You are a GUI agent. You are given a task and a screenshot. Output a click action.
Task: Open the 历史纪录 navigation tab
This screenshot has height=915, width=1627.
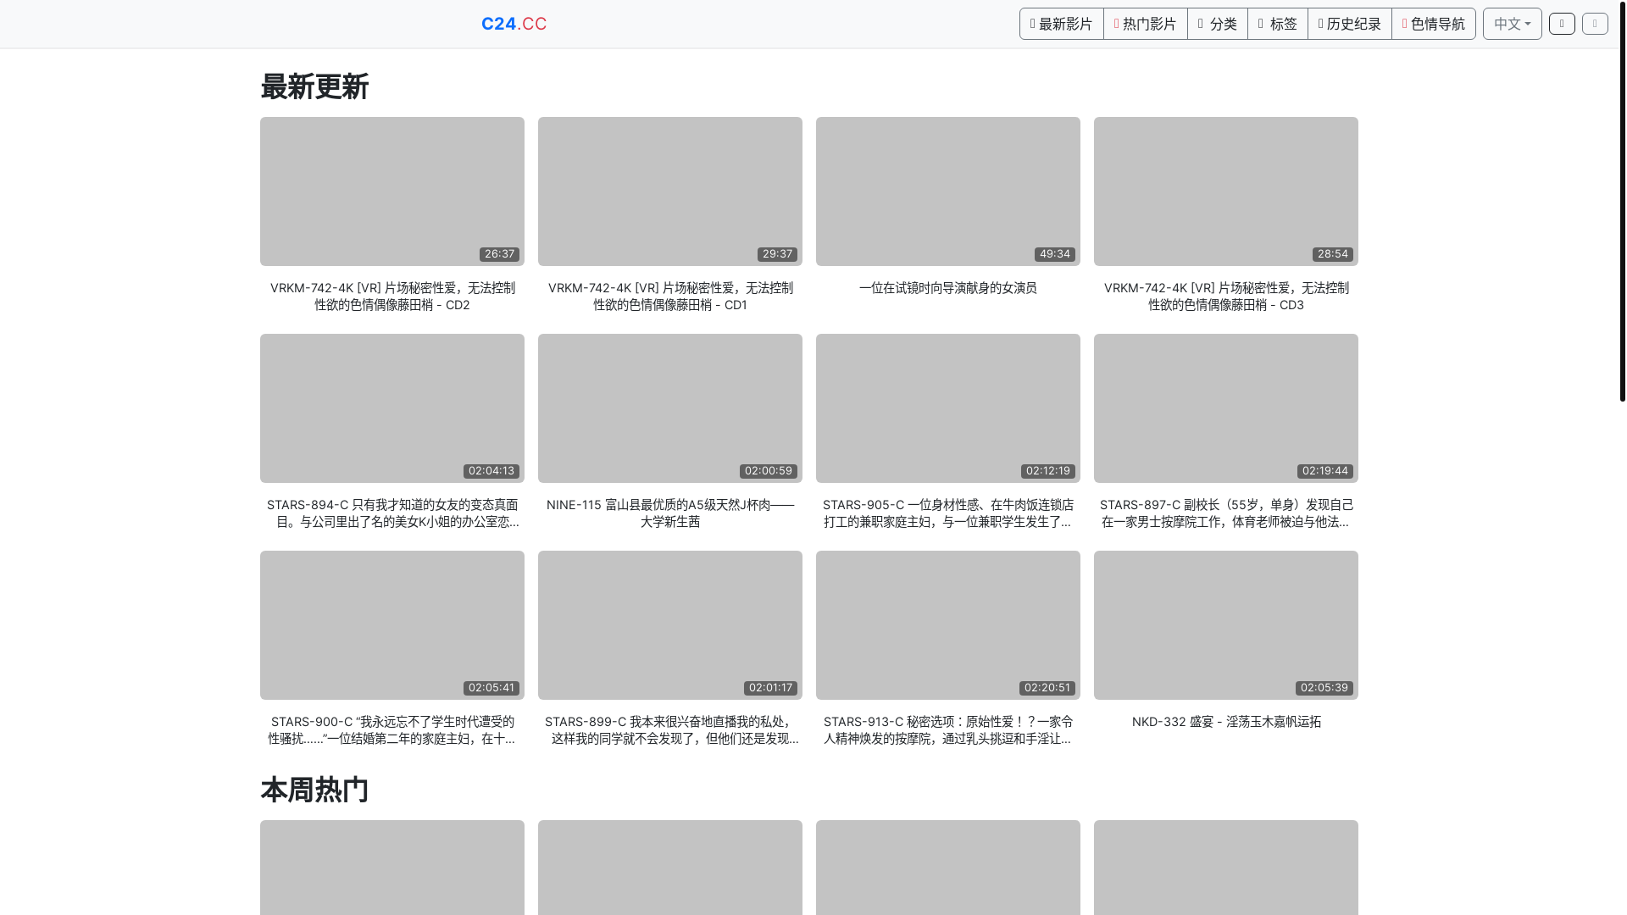pyautogui.click(x=1349, y=24)
